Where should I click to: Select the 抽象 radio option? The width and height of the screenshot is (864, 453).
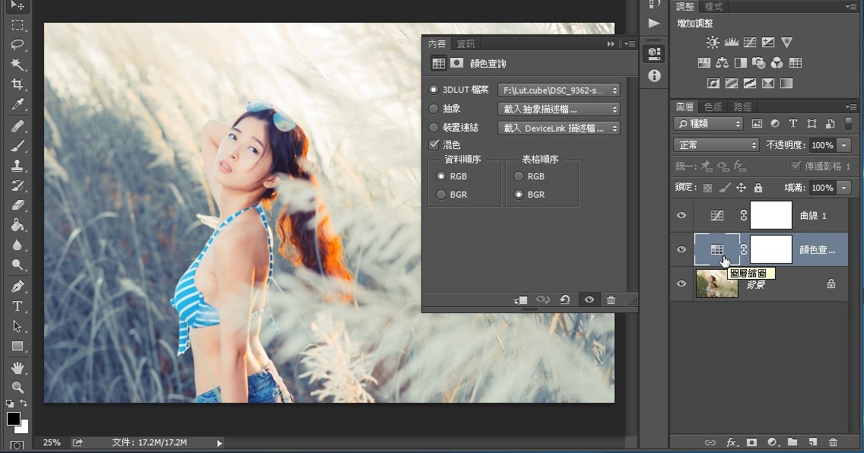[x=434, y=109]
